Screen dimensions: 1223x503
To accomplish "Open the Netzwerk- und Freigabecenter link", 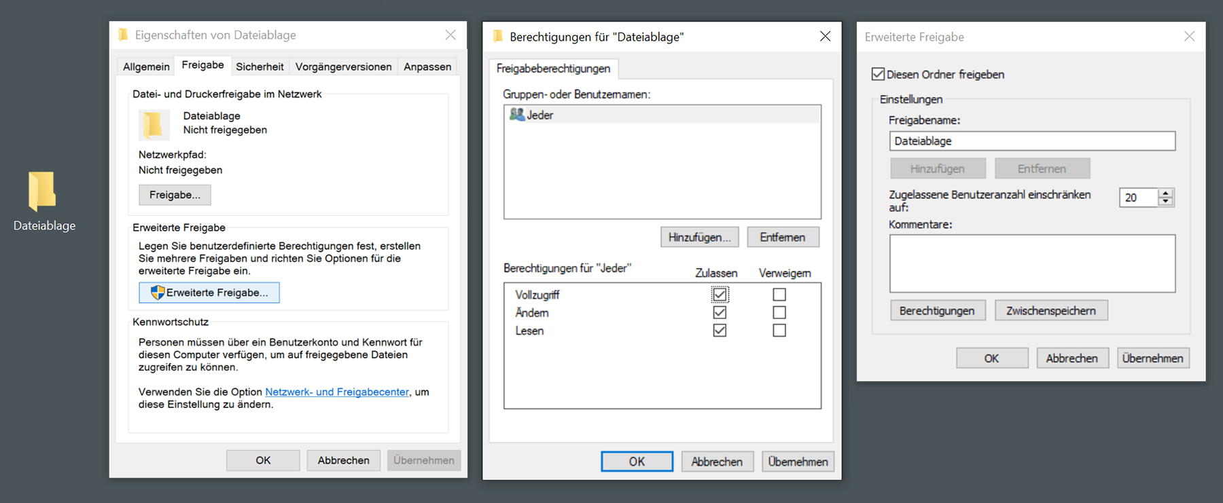I will point(337,392).
